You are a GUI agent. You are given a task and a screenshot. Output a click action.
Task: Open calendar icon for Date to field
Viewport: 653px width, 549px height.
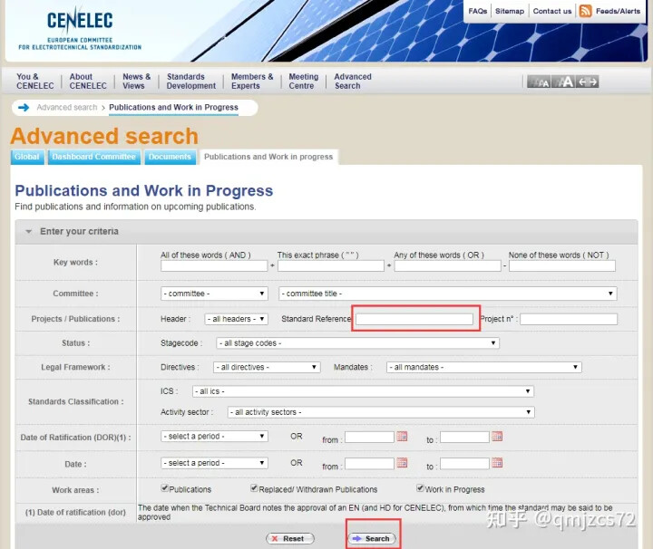497,463
